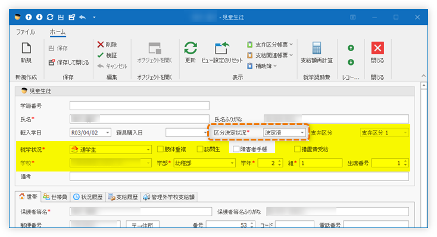Click the 保護者等名 input field

coord(141,212)
